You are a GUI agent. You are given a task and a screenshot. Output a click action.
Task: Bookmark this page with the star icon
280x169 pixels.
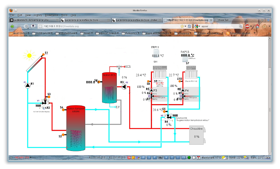click(182, 26)
